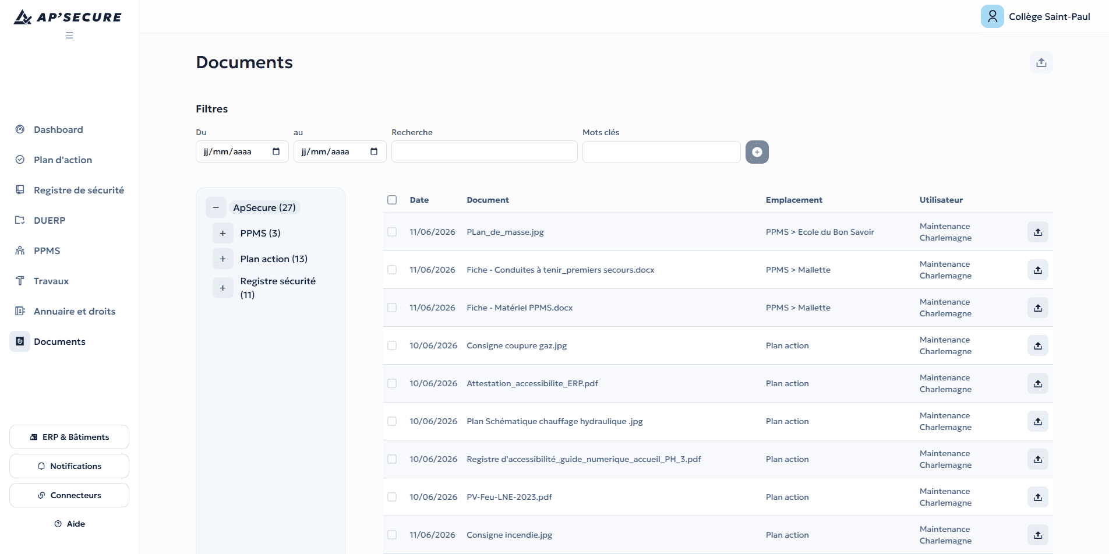Click the Connecteurs button

click(x=69, y=495)
